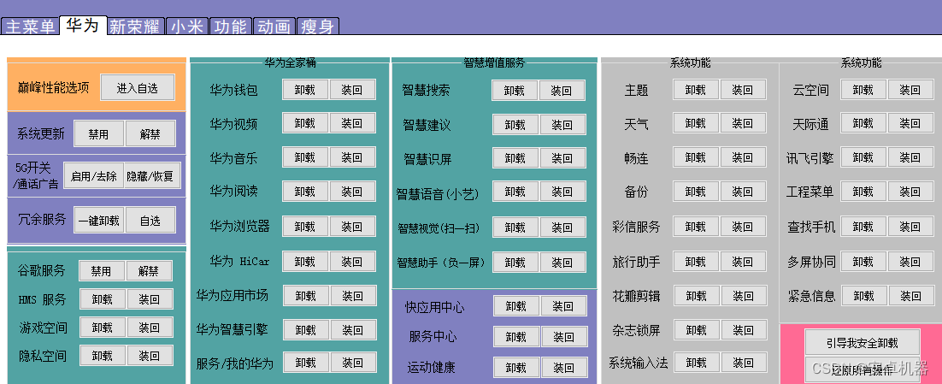Open the 功能 tab
Screen dimensions: 942x384
(230, 27)
